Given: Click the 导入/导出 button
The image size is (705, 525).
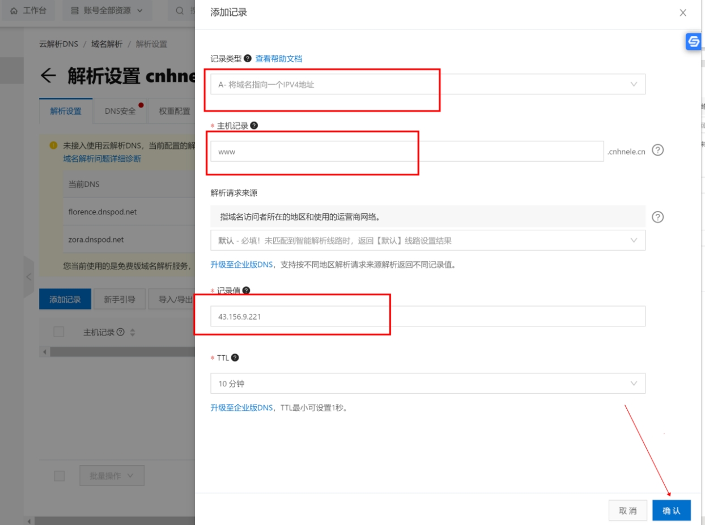Looking at the screenshot, I should click(x=172, y=299).
